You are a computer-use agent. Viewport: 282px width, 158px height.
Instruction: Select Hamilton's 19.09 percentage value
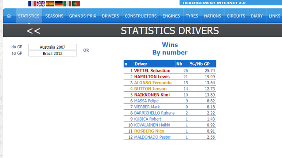pyautogui.click(x=210, y=77)
